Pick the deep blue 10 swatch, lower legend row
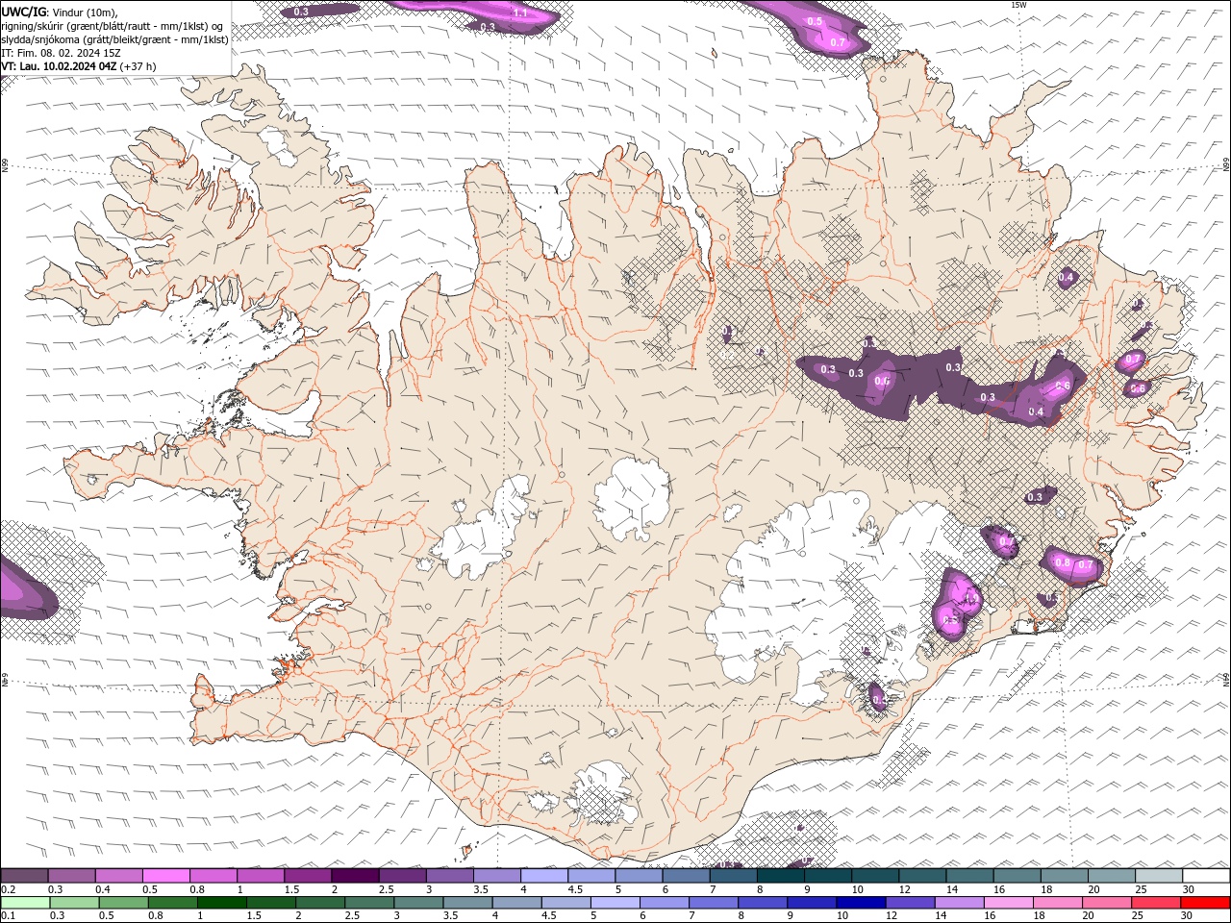Image resolution: width=1231 pixels, height=923 pixels. [x=861, y=903]
